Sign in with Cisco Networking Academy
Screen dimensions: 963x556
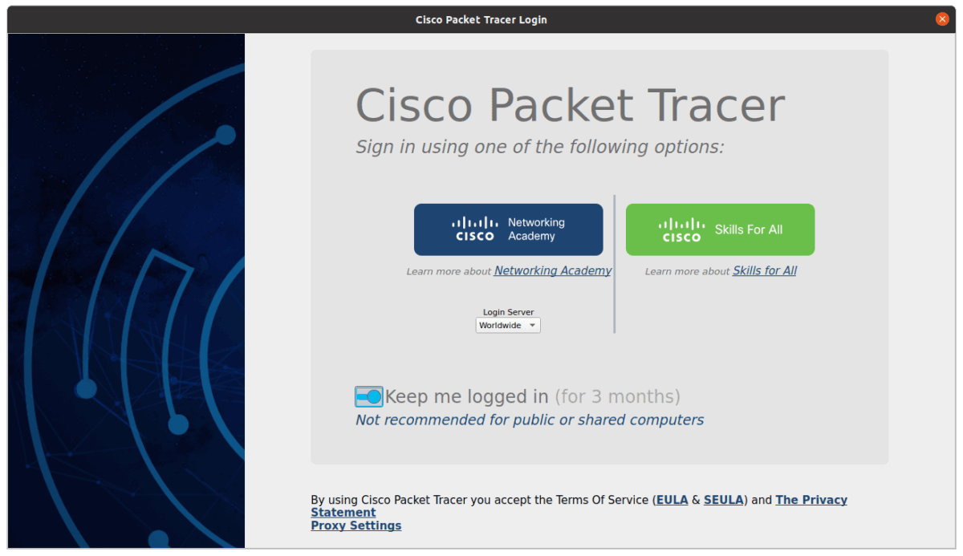click(x=508, y=229)
